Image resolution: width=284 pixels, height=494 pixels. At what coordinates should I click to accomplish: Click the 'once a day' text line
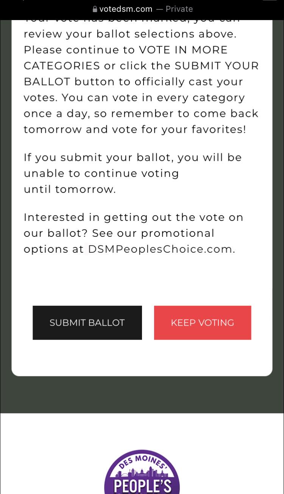click(x=141, y=113)
